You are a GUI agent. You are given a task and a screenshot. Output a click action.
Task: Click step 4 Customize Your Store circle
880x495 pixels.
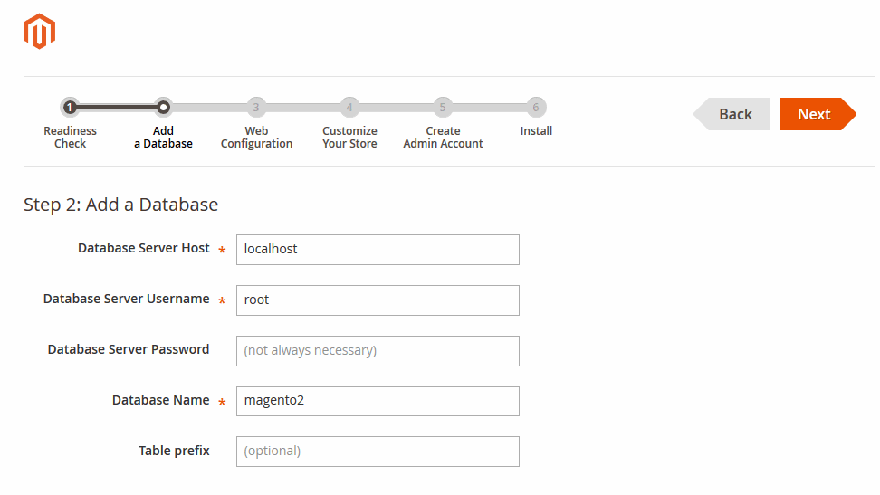(349, 108)
